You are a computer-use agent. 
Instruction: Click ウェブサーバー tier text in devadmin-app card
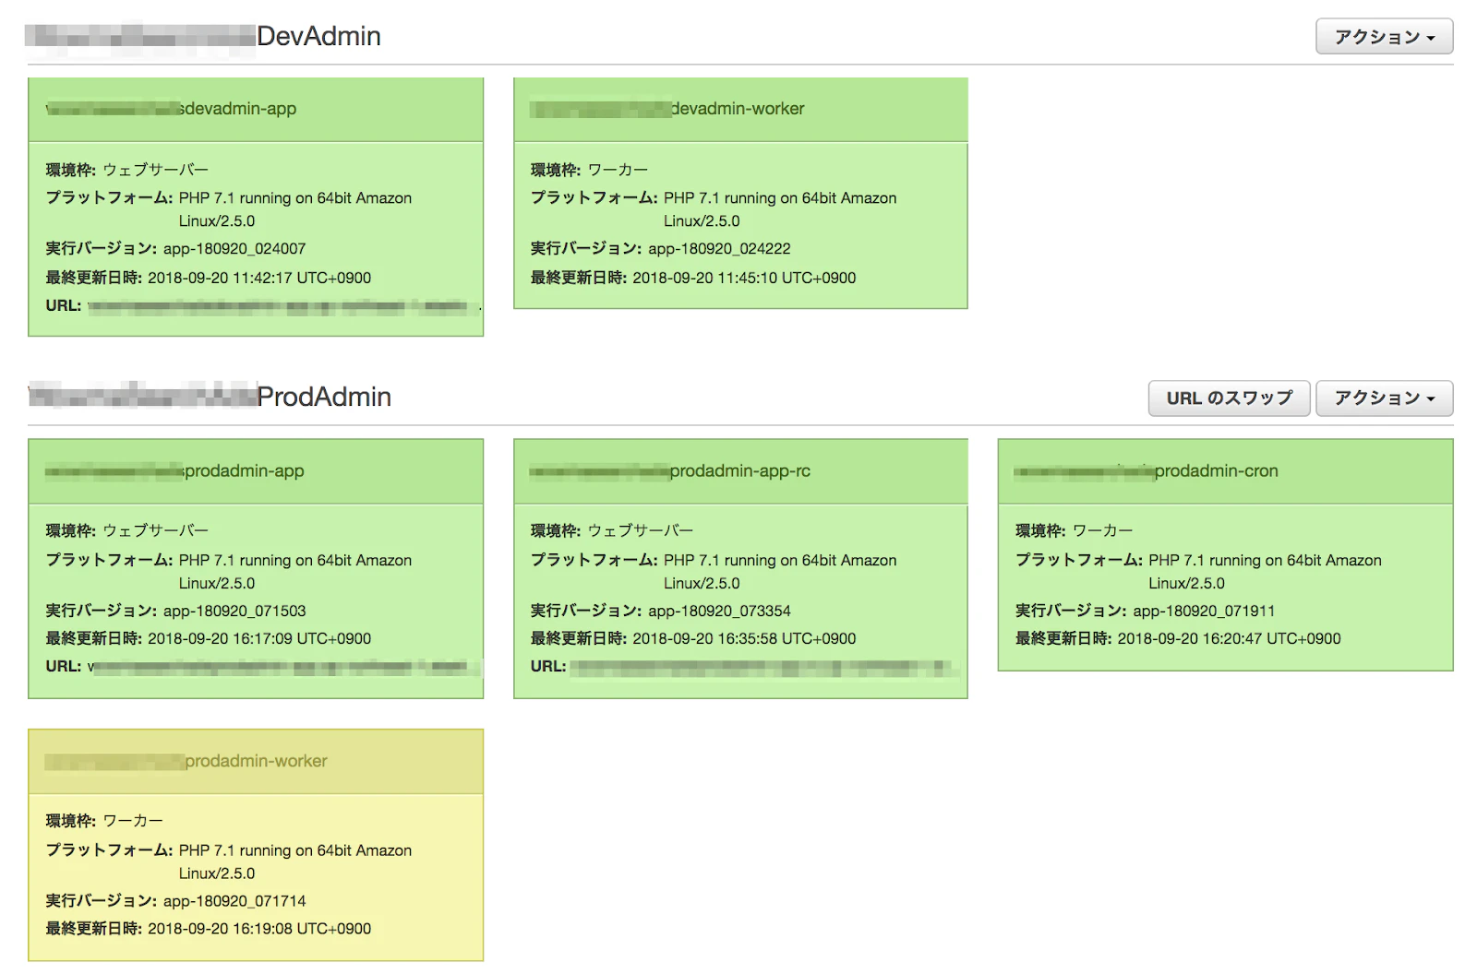[156, 170]
